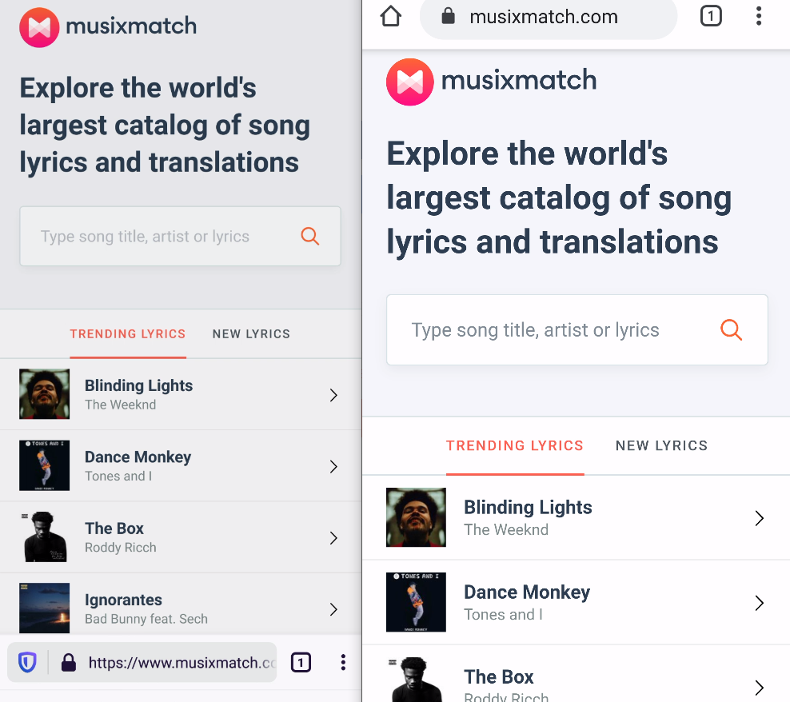790x702 pixels.
Task: Click the Dance Monkey album artwork
Action: coord(416,603)
